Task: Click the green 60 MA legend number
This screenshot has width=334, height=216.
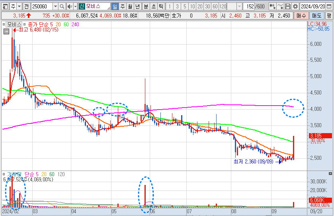Action: [x=66, y=24]
